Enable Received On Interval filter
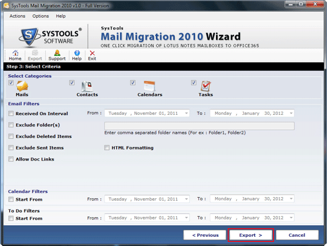The height and width of the screenshot is (246, 327). pyautogui.click(x=11, y=113)
